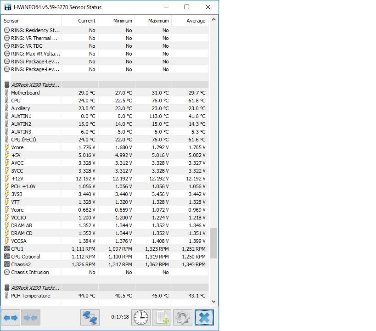Click the CPU (PECI) thermometer icon
Screen dimensions: 376x331
click(x=7, y=140)
